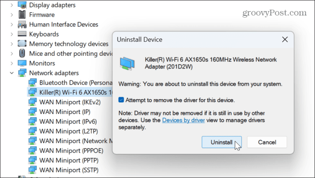Click the Monitors category icon
Image resolution: width=315 pixels, height=178 pixels.
pyautogui.click(x=21, y=64)
